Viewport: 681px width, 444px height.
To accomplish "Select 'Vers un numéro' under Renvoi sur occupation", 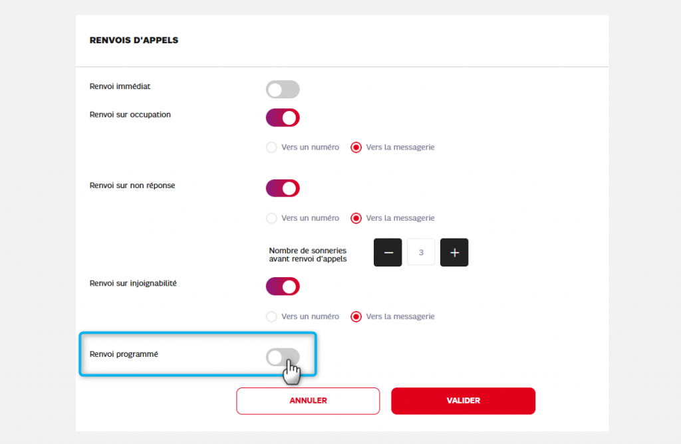I will (x=271, y=148).
